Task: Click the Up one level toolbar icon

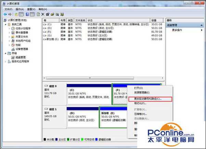Action: click(x=16, y=14)
